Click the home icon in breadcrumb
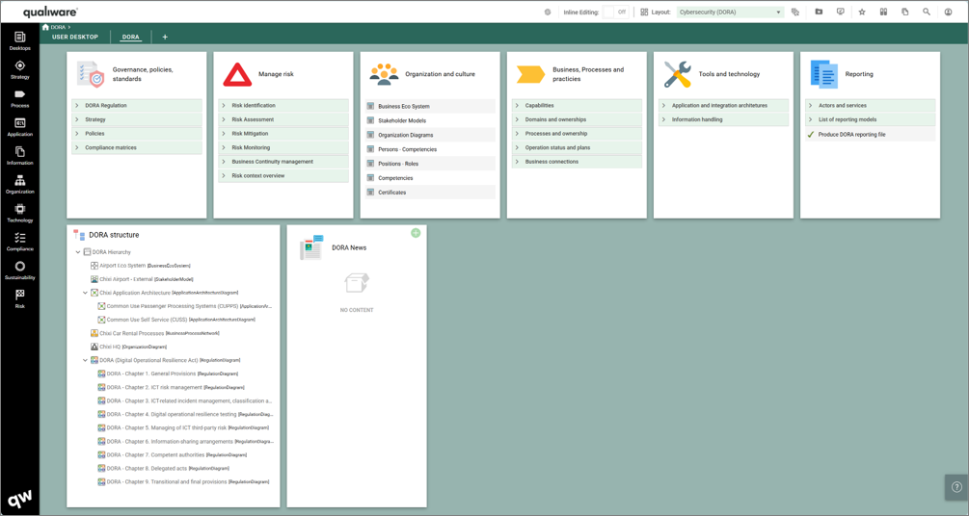This screenshot has width=969, height=516. [45, 27]
